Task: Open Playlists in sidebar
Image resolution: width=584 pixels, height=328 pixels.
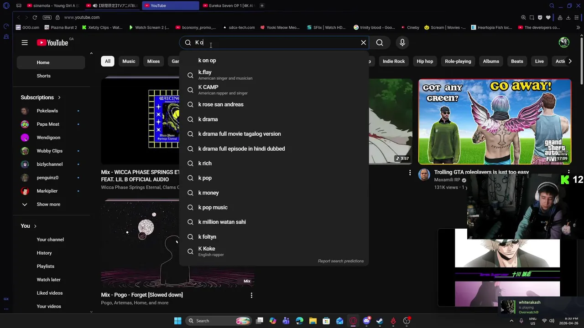Action: (x=51, y=266)
